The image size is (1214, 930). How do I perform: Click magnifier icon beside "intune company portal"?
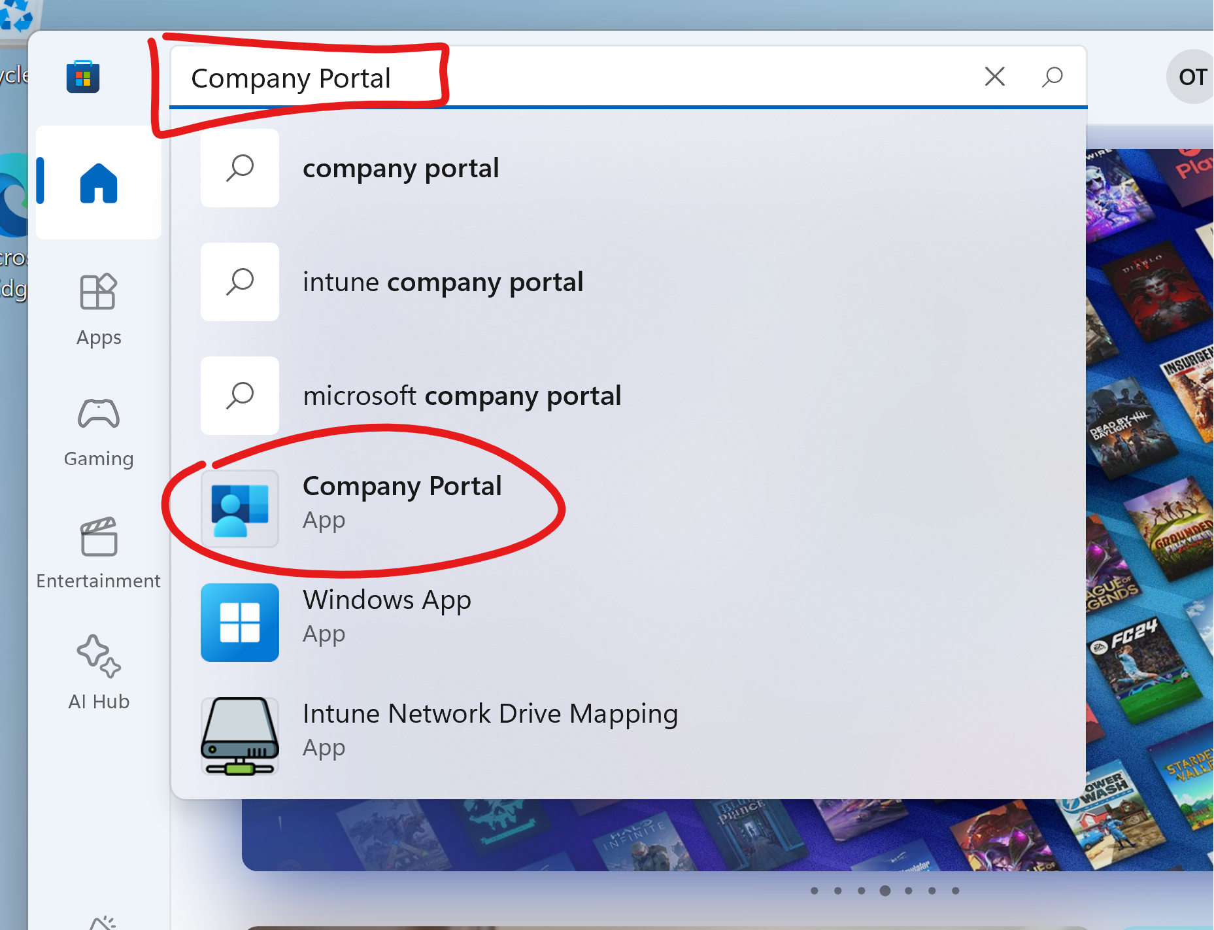[x=240, y=282]
